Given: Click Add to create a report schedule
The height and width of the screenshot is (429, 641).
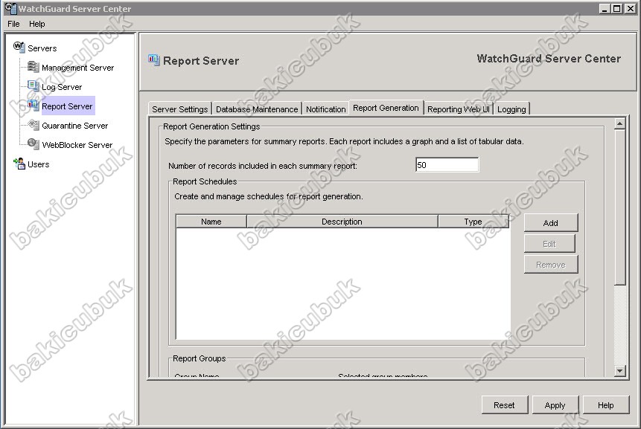Looking at the screenshot, I should 551,223.
